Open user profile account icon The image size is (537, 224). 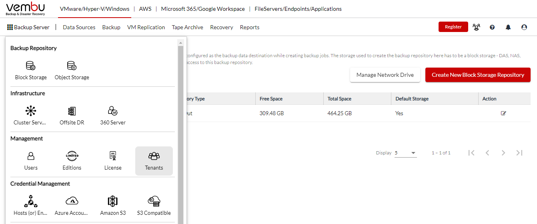tap(524, 27)
